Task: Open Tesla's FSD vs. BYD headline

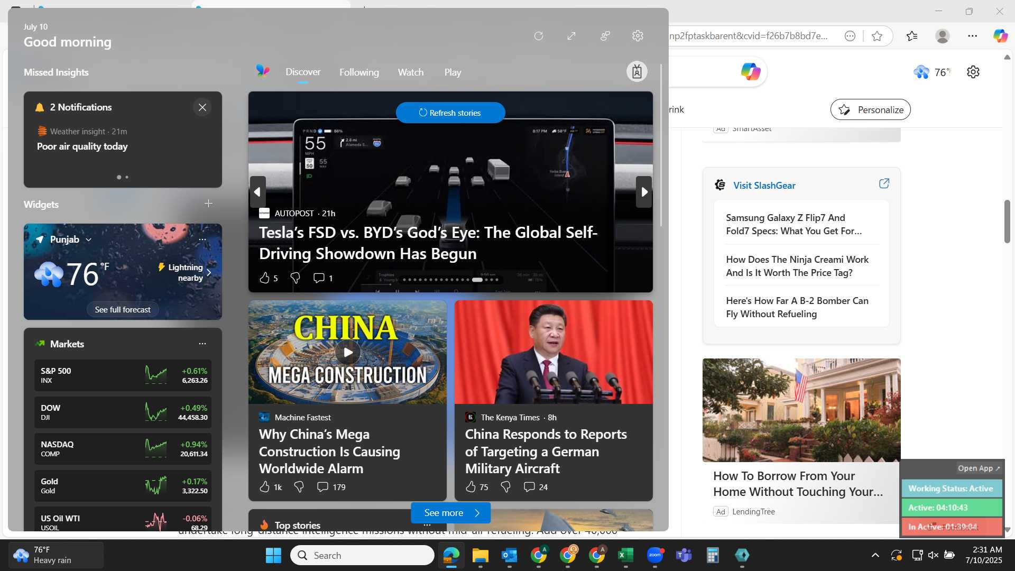Action: (428, 243)
